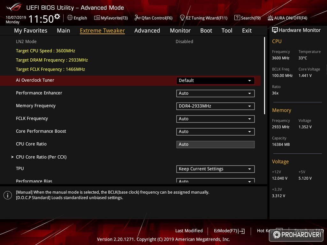Select the Memory Frequency label
This screenshot has height=245, width=327.
[36, 106]
